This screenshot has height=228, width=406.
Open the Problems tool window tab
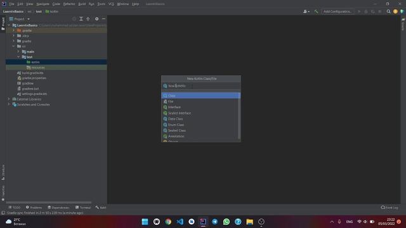34,207
